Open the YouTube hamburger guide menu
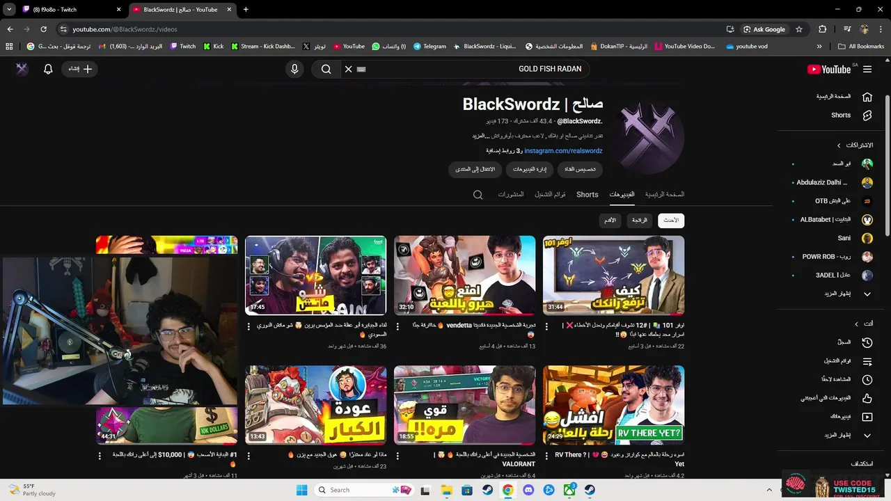The width and height of the screenshot is (891, 501). 867,69
